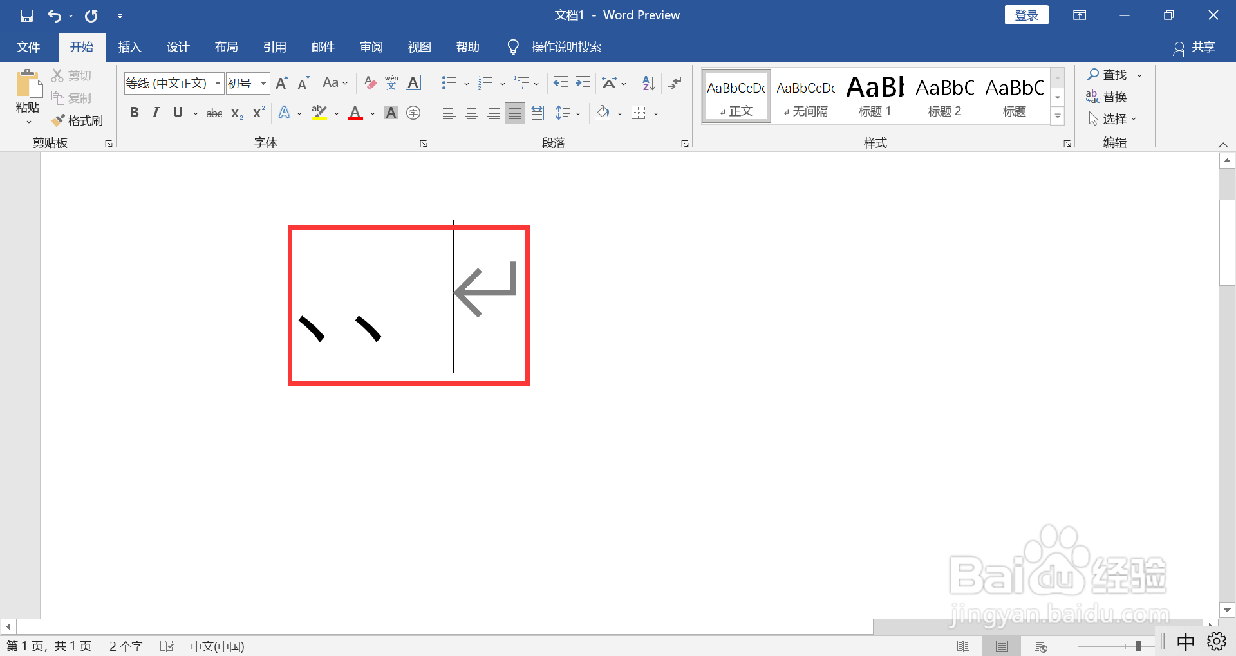Open the File (文件) tab
Image resolution: width=1236 pixels, height=656 pixels.
pos(28,47)
